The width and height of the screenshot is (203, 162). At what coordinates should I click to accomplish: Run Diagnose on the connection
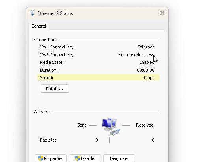coord(119,158)
